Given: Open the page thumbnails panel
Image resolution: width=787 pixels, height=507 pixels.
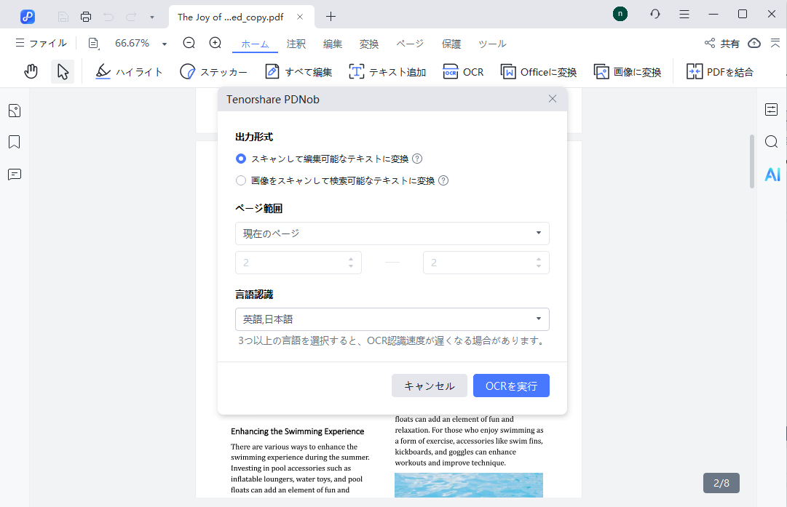Looking at the screenshot, I should click(15, 110).
